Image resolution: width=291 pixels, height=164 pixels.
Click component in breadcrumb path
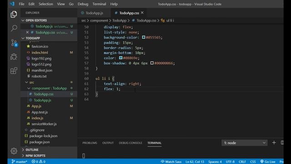99,20
